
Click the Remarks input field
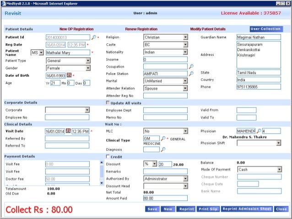click(x=165, y=171)
